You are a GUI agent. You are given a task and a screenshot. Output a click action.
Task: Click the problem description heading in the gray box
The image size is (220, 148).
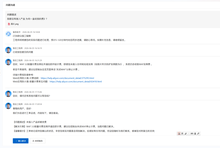tap(12, 14)
